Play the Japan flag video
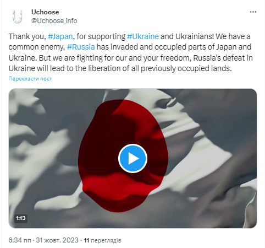Viewport: 265px width, 248px height. click(x=132, y=158)
